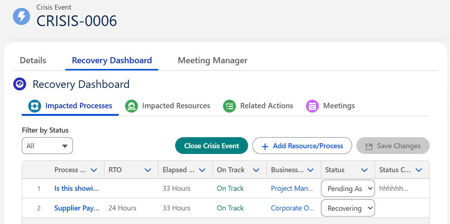The height and width of the screenshot is (224, 450).
Task: Select the Impacted Resources sub-tab
Action: point(176,106)
